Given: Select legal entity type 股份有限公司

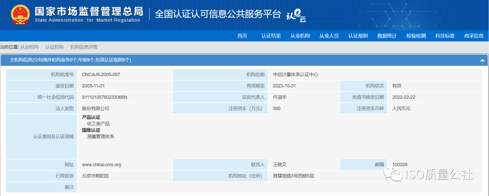Looking at the screenshot, I should pyautogui.click(x=96, y=109).
